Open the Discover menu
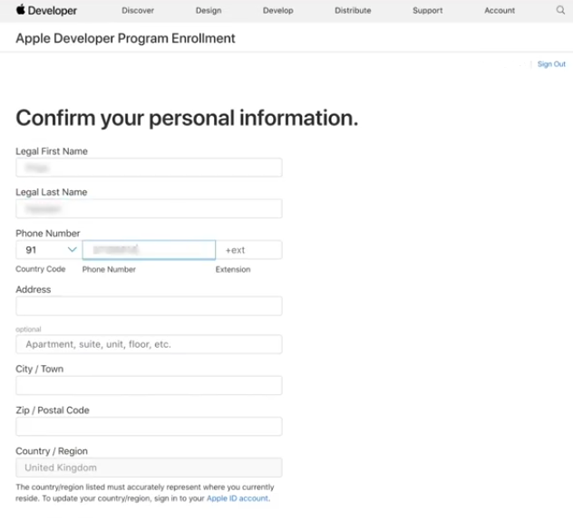The width and height of the screenshot is (573, 521). click(138, 11)
